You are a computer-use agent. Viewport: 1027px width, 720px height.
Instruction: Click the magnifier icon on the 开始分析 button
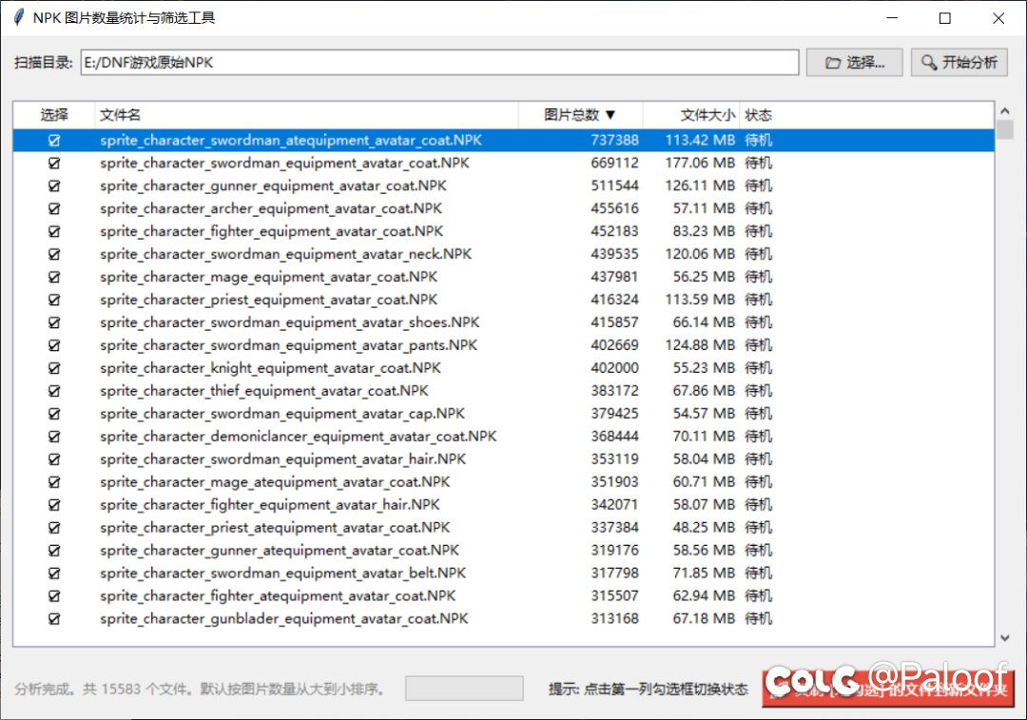pyautogui.click(x=929, y=63)
